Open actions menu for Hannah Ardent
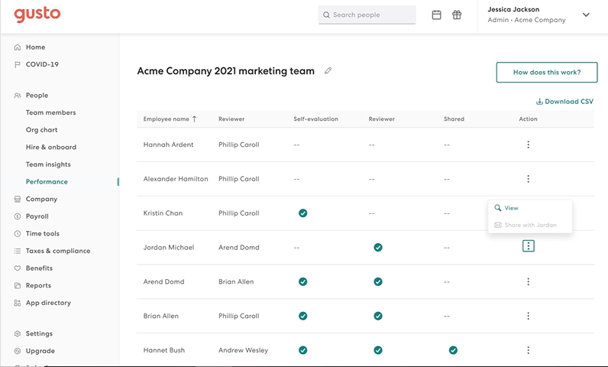Screen dimensions: 608x367 pos(528,145)
